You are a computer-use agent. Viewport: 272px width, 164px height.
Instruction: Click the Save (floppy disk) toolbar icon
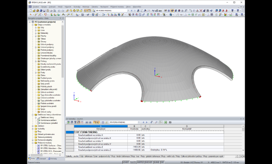(x=44, y=11)
